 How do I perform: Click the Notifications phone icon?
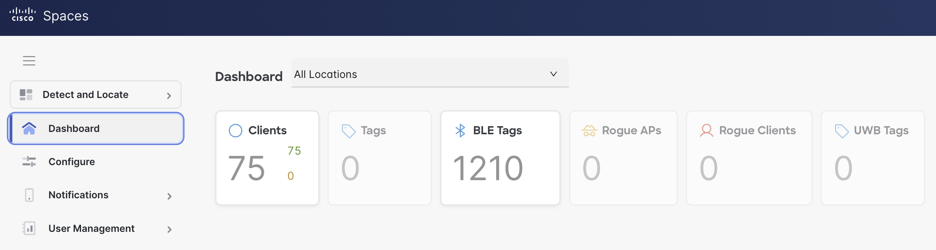pyautogui.click(x=29, y=195)
